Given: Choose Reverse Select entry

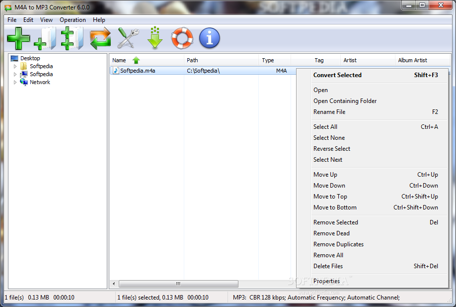Looking at the screenshot, I should coord(372,149).
